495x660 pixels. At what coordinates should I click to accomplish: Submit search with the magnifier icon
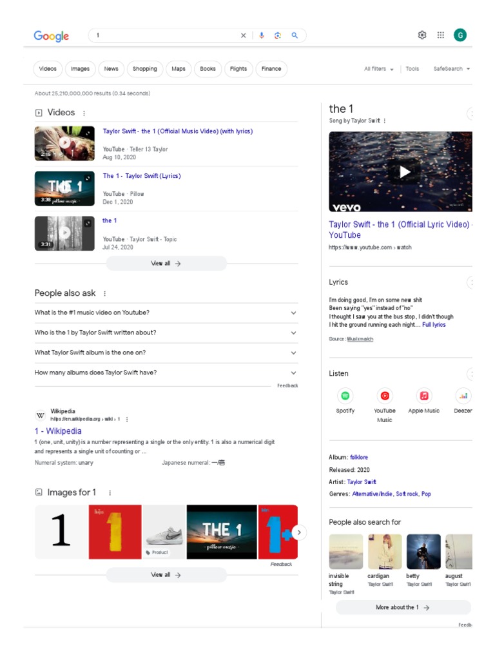click(x=295, y=35)
